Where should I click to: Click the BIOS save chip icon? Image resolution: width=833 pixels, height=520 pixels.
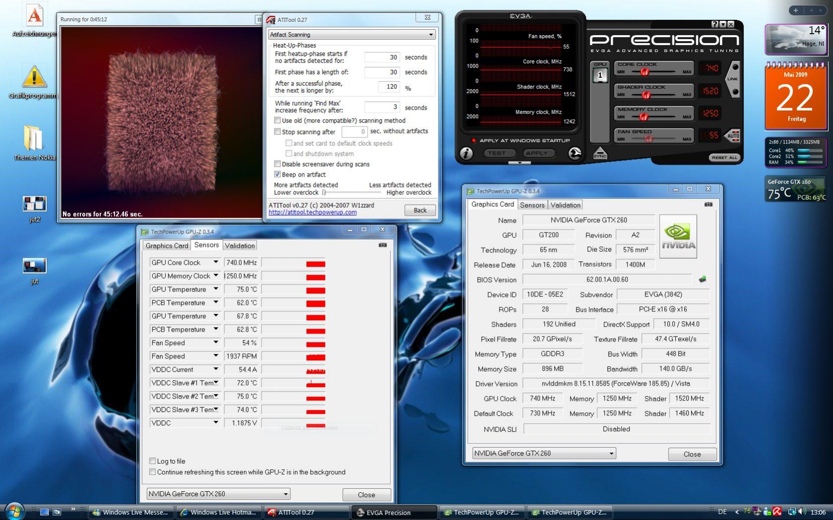(x=702, y=280)
